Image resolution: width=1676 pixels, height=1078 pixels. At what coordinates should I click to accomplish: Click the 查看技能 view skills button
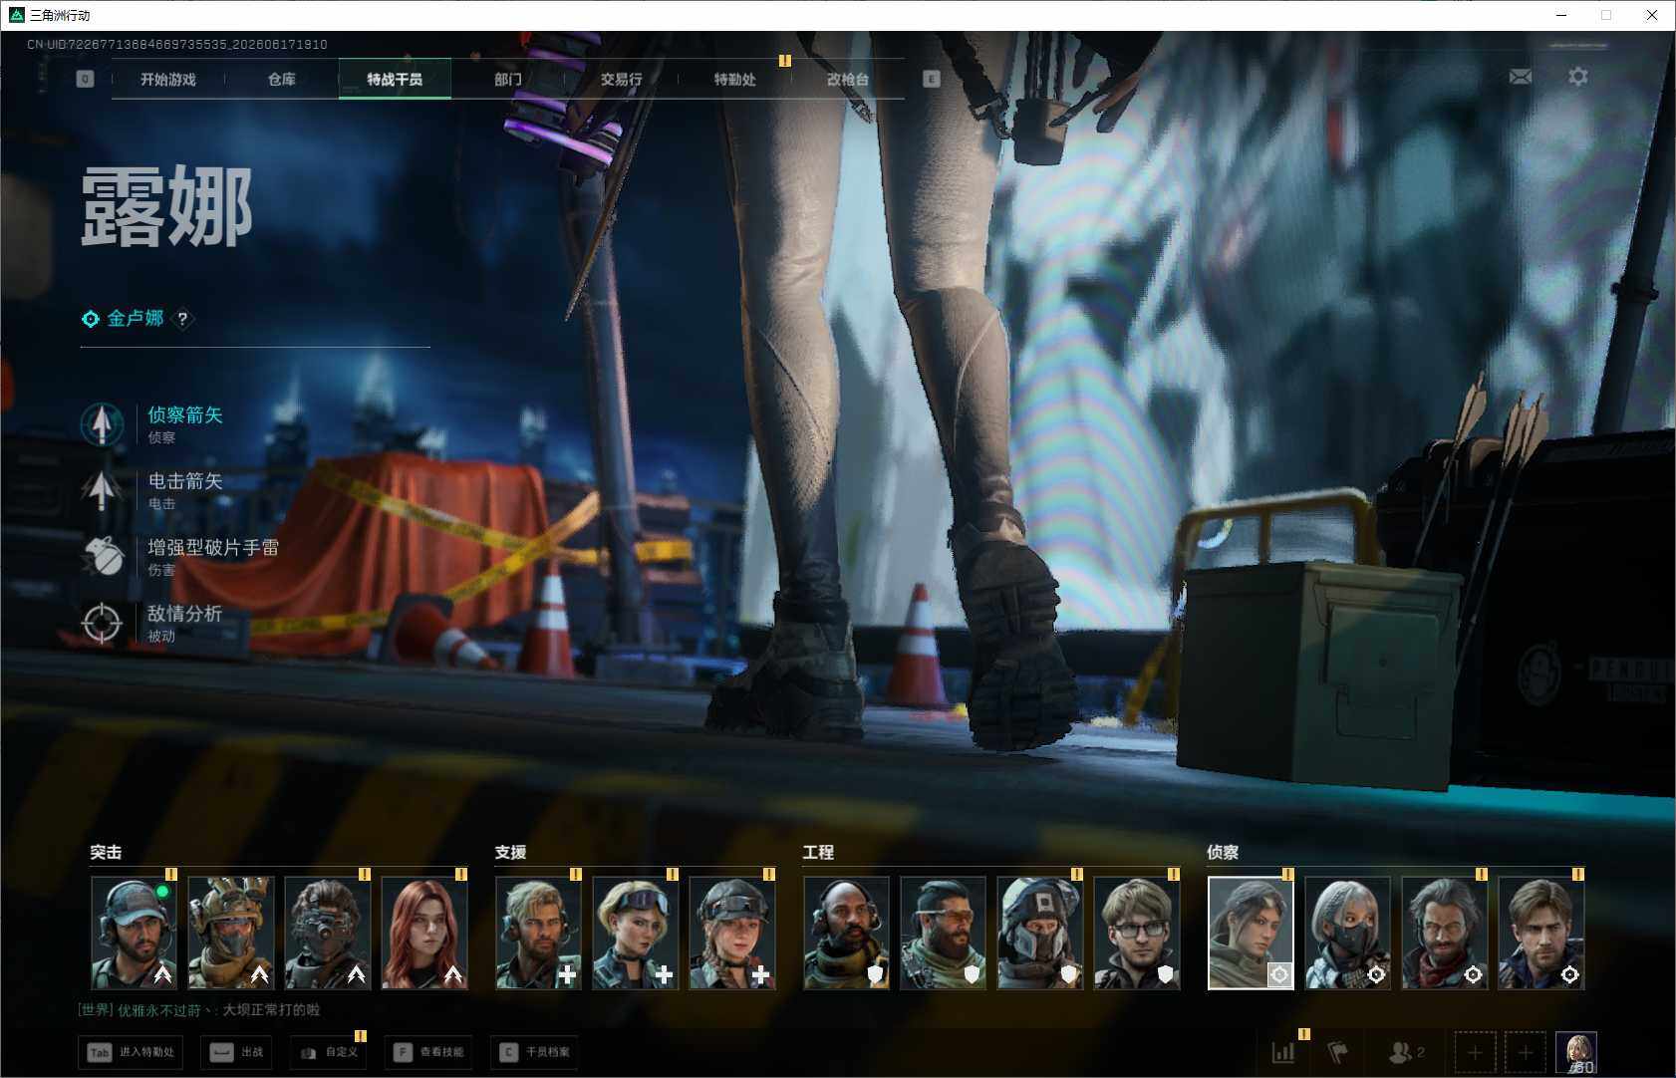[428, 1052]
